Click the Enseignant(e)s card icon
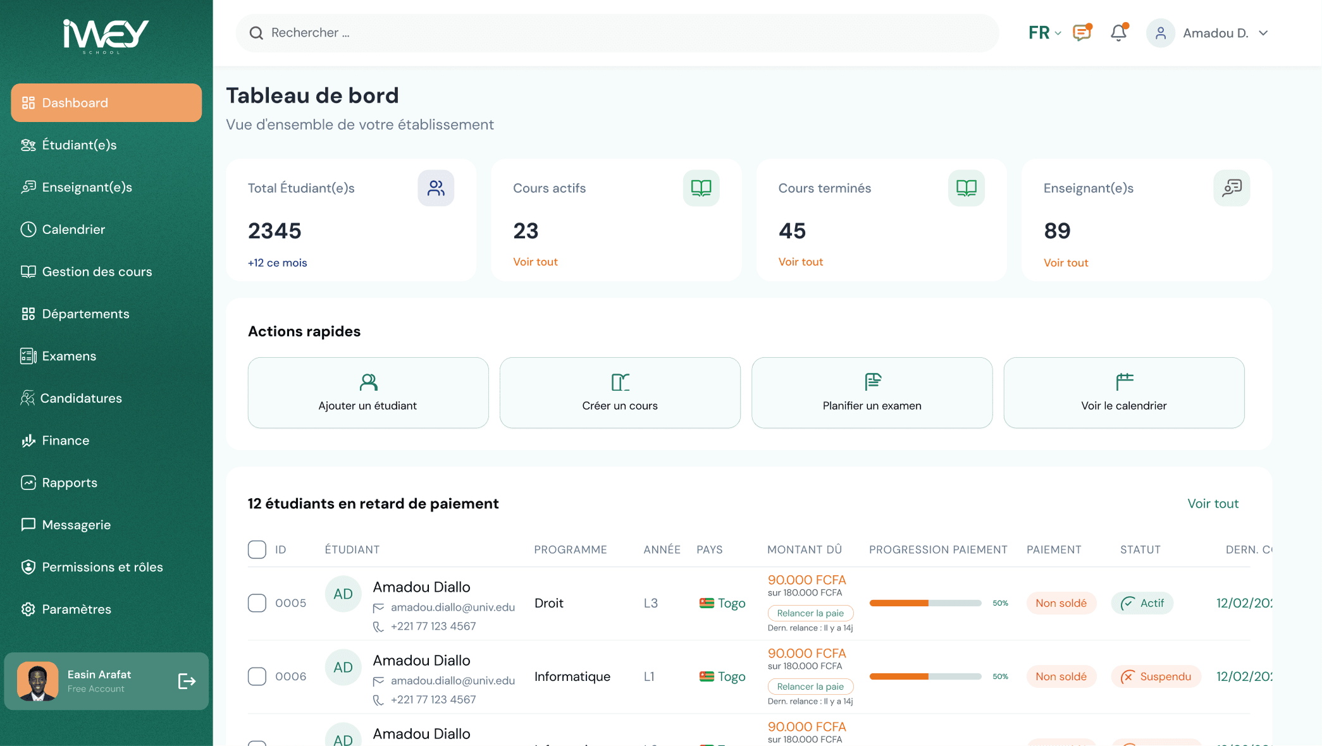Screen dimensions: 1322x746 click(x=1232, y=188)
